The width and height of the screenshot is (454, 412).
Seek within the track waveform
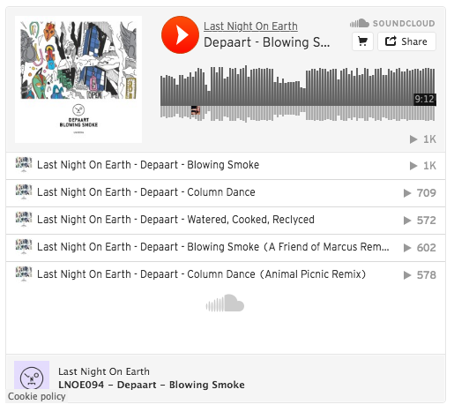click(x=297, y=94)
